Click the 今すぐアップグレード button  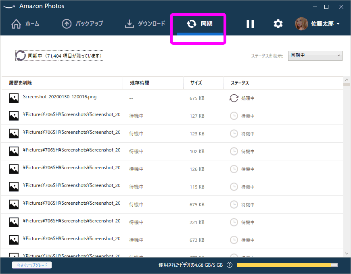32,265
